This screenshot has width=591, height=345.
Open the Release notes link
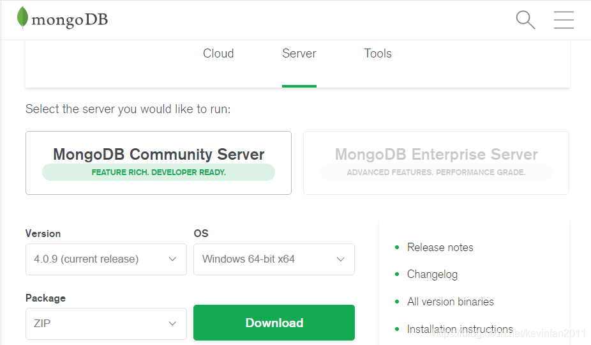tap(440, 247)
